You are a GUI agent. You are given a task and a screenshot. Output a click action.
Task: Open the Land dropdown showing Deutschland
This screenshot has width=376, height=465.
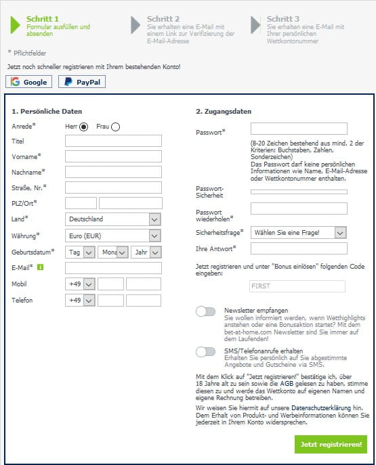pyautogui.click(x=113, y=219)
